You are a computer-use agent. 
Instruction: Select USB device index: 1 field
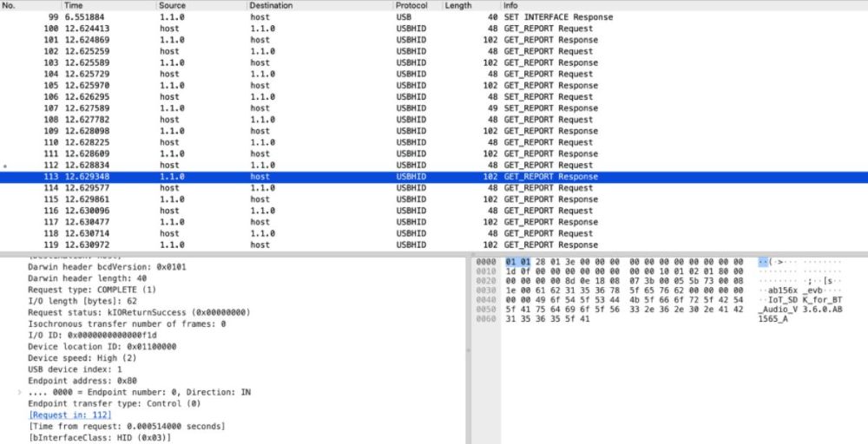75,369
